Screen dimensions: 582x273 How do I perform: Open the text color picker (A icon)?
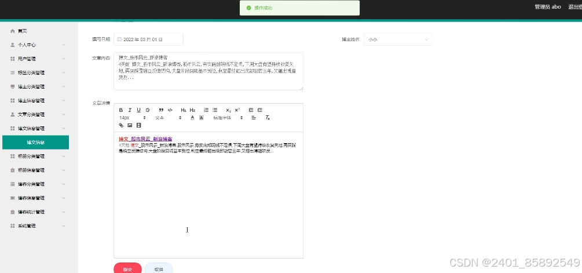(192, 118)
